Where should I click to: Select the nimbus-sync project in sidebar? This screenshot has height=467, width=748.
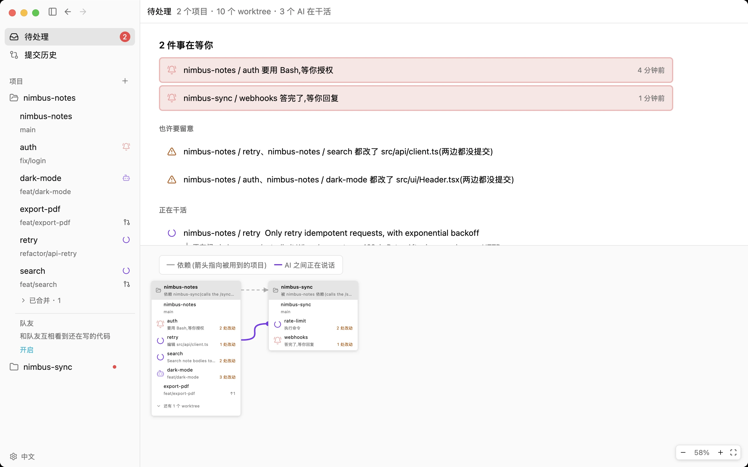[x=70, y=367]
